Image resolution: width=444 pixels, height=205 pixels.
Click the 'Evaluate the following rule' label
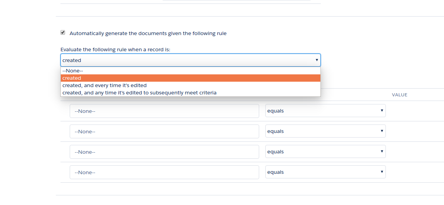[115, 50]
